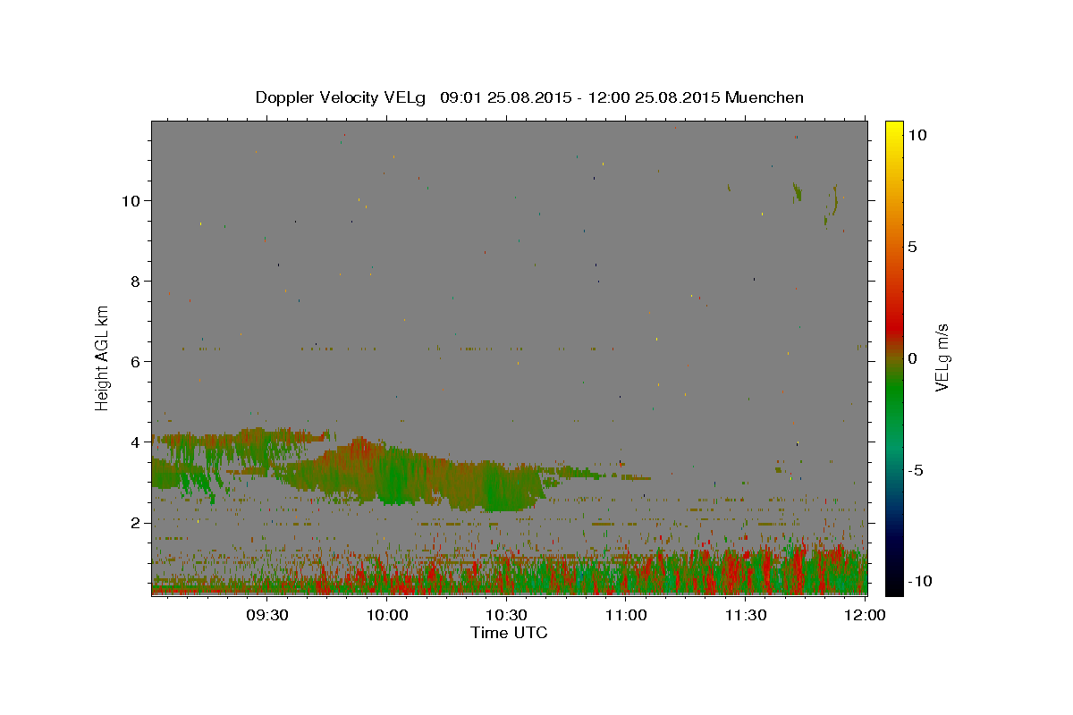1073x715 pixels.
Task: Click the plot title 'Doppler Velocity VELg'
Action: pyautogui.click(x=342, y=97)
